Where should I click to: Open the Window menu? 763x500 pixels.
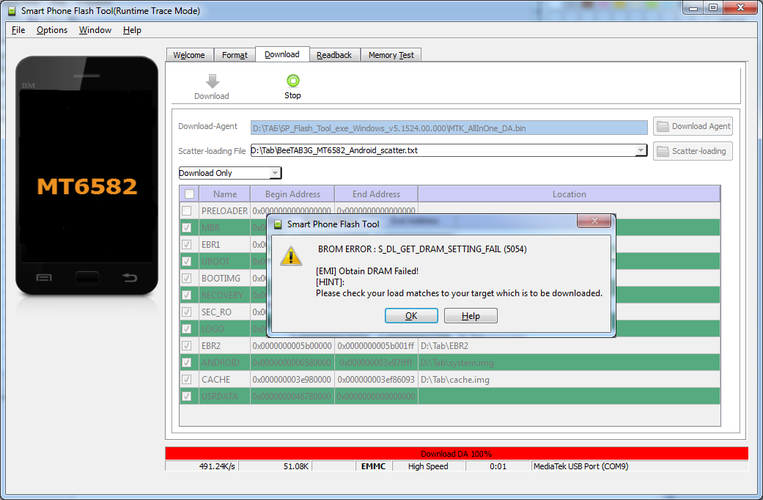tap(95, 30)
